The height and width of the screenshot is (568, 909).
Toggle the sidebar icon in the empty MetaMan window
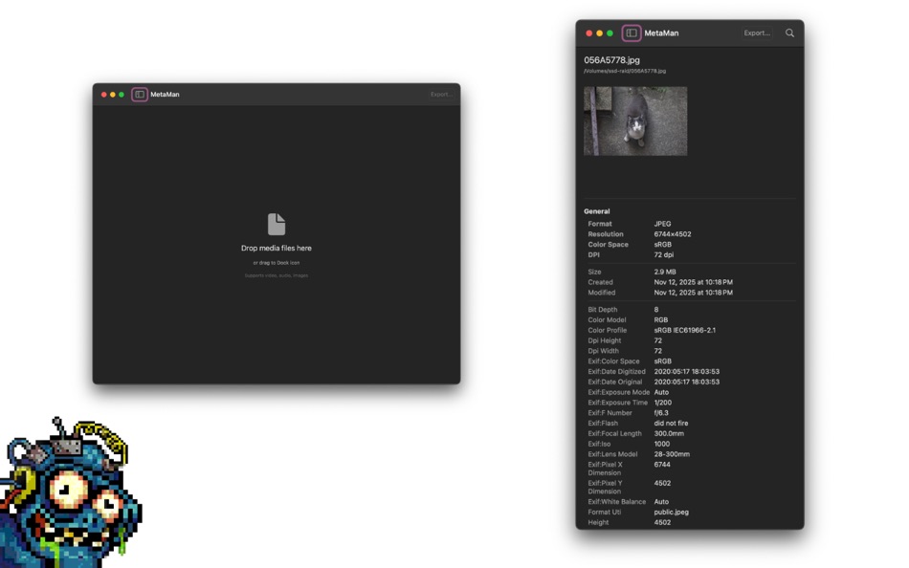[x=138, y=95]
